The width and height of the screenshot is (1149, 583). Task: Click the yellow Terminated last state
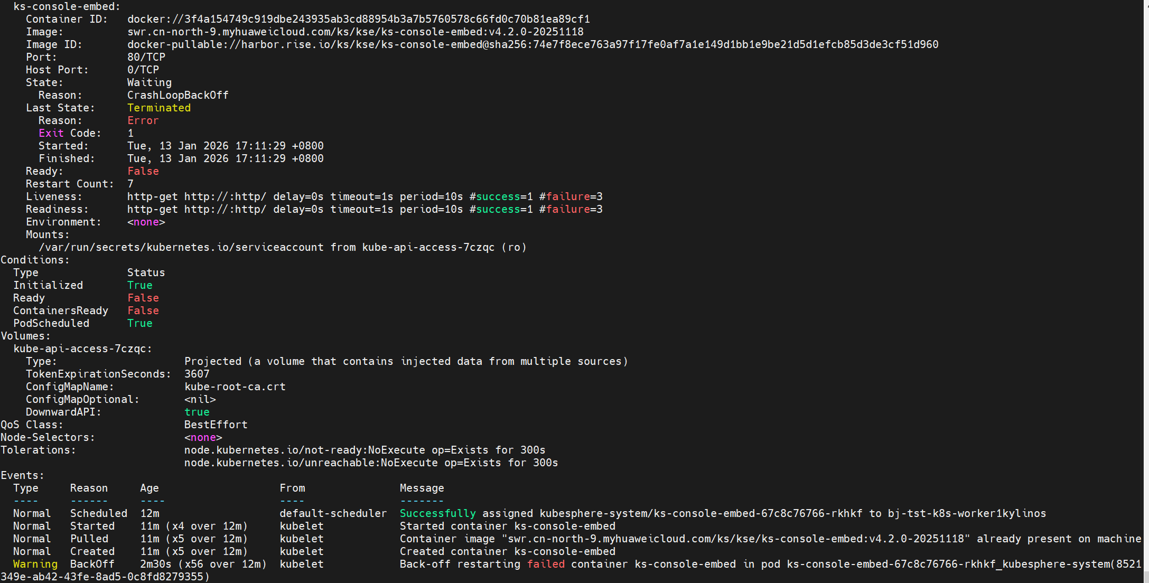(158, 108)
